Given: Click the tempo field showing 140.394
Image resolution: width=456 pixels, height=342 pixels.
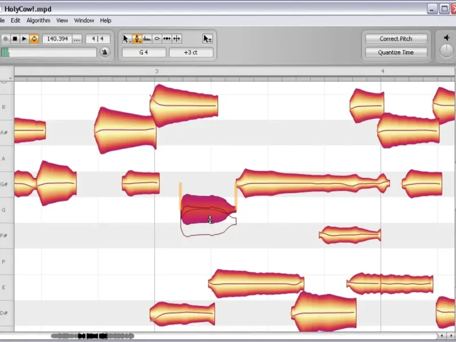Looking at the screenshot, I should (x=58, y=39).
